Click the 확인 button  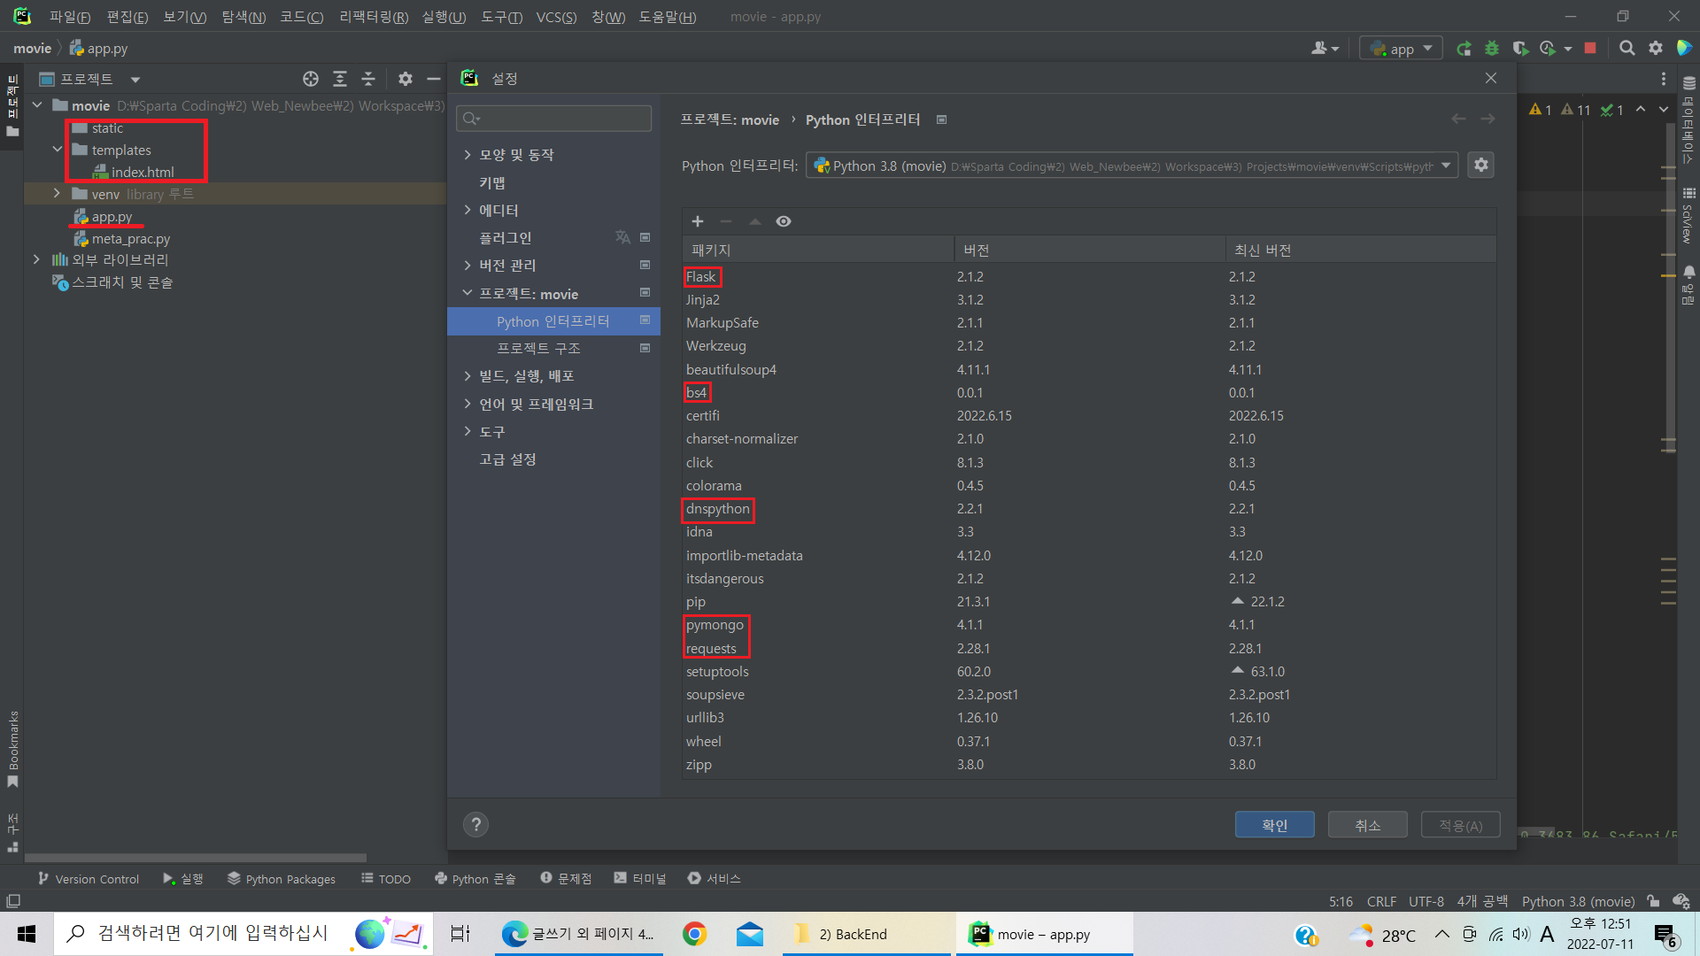pyautogui.click(x=1274, y=825)
